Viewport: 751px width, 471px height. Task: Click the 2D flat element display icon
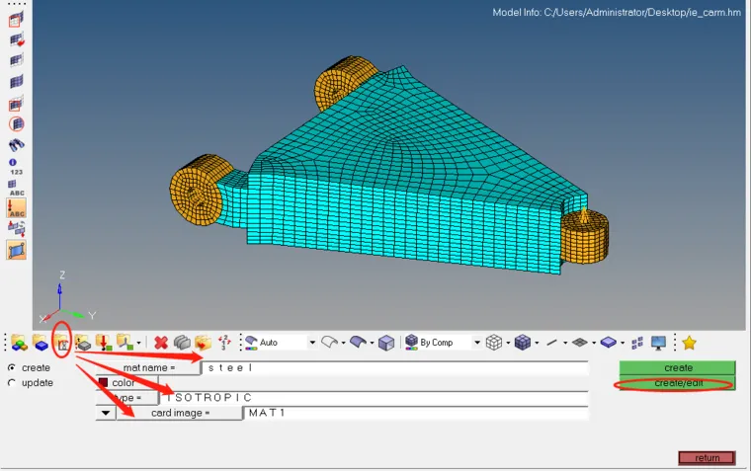[x=579, y=343]
